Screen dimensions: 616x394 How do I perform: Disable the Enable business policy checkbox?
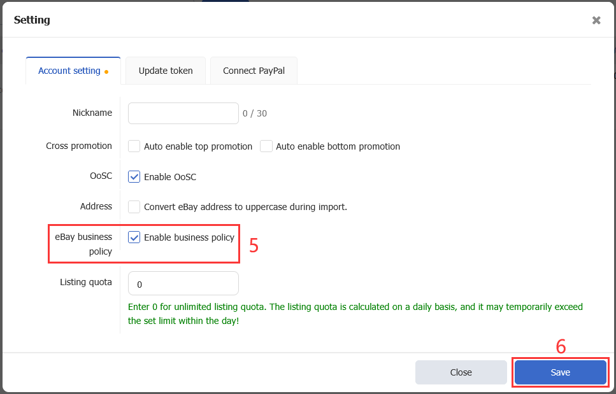134,237
